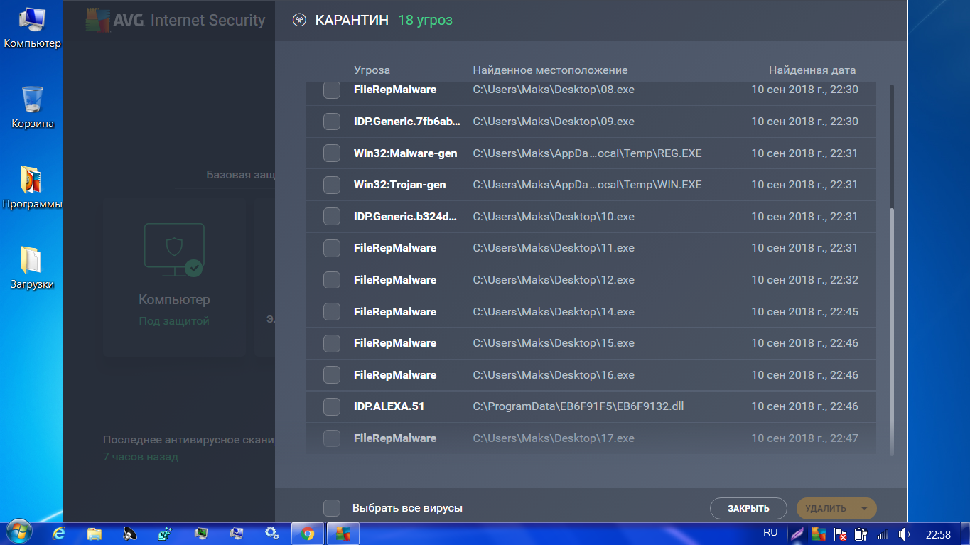Select the 10.exe threat checkbox
Viewport: 970px width, 545px height.
pyautogui.click(x=332, y=216)
